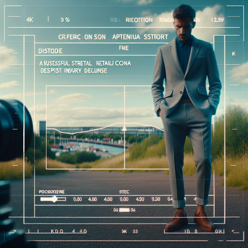
Task: Select the STEC label
Action: (124, 192)
